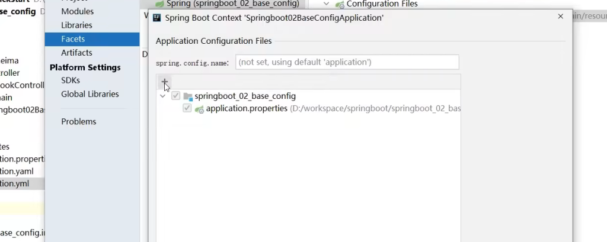
Task: Collapse the Configuration Files section chevron
Action: pos(325,4)
